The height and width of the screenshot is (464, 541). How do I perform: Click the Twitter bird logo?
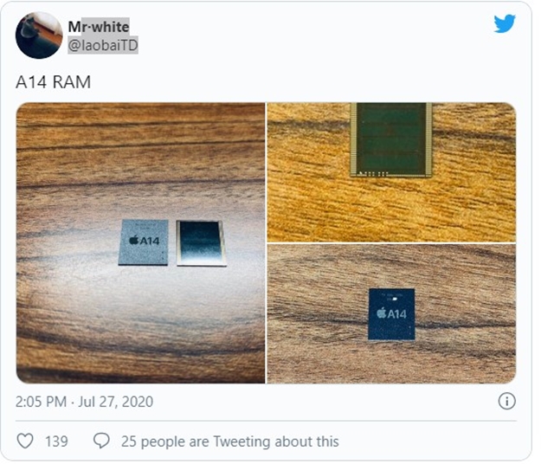pos(504,23)
